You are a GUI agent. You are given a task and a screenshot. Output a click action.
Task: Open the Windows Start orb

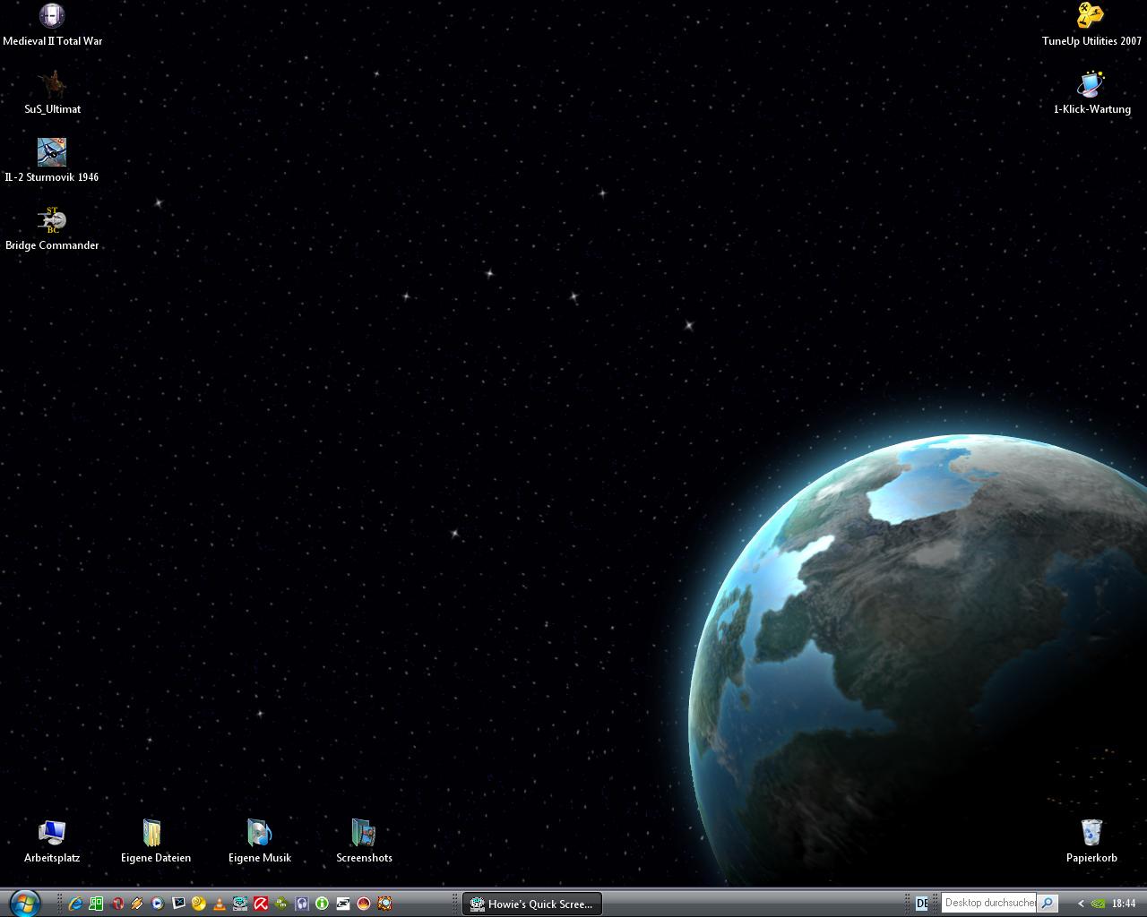click(24, 903)
